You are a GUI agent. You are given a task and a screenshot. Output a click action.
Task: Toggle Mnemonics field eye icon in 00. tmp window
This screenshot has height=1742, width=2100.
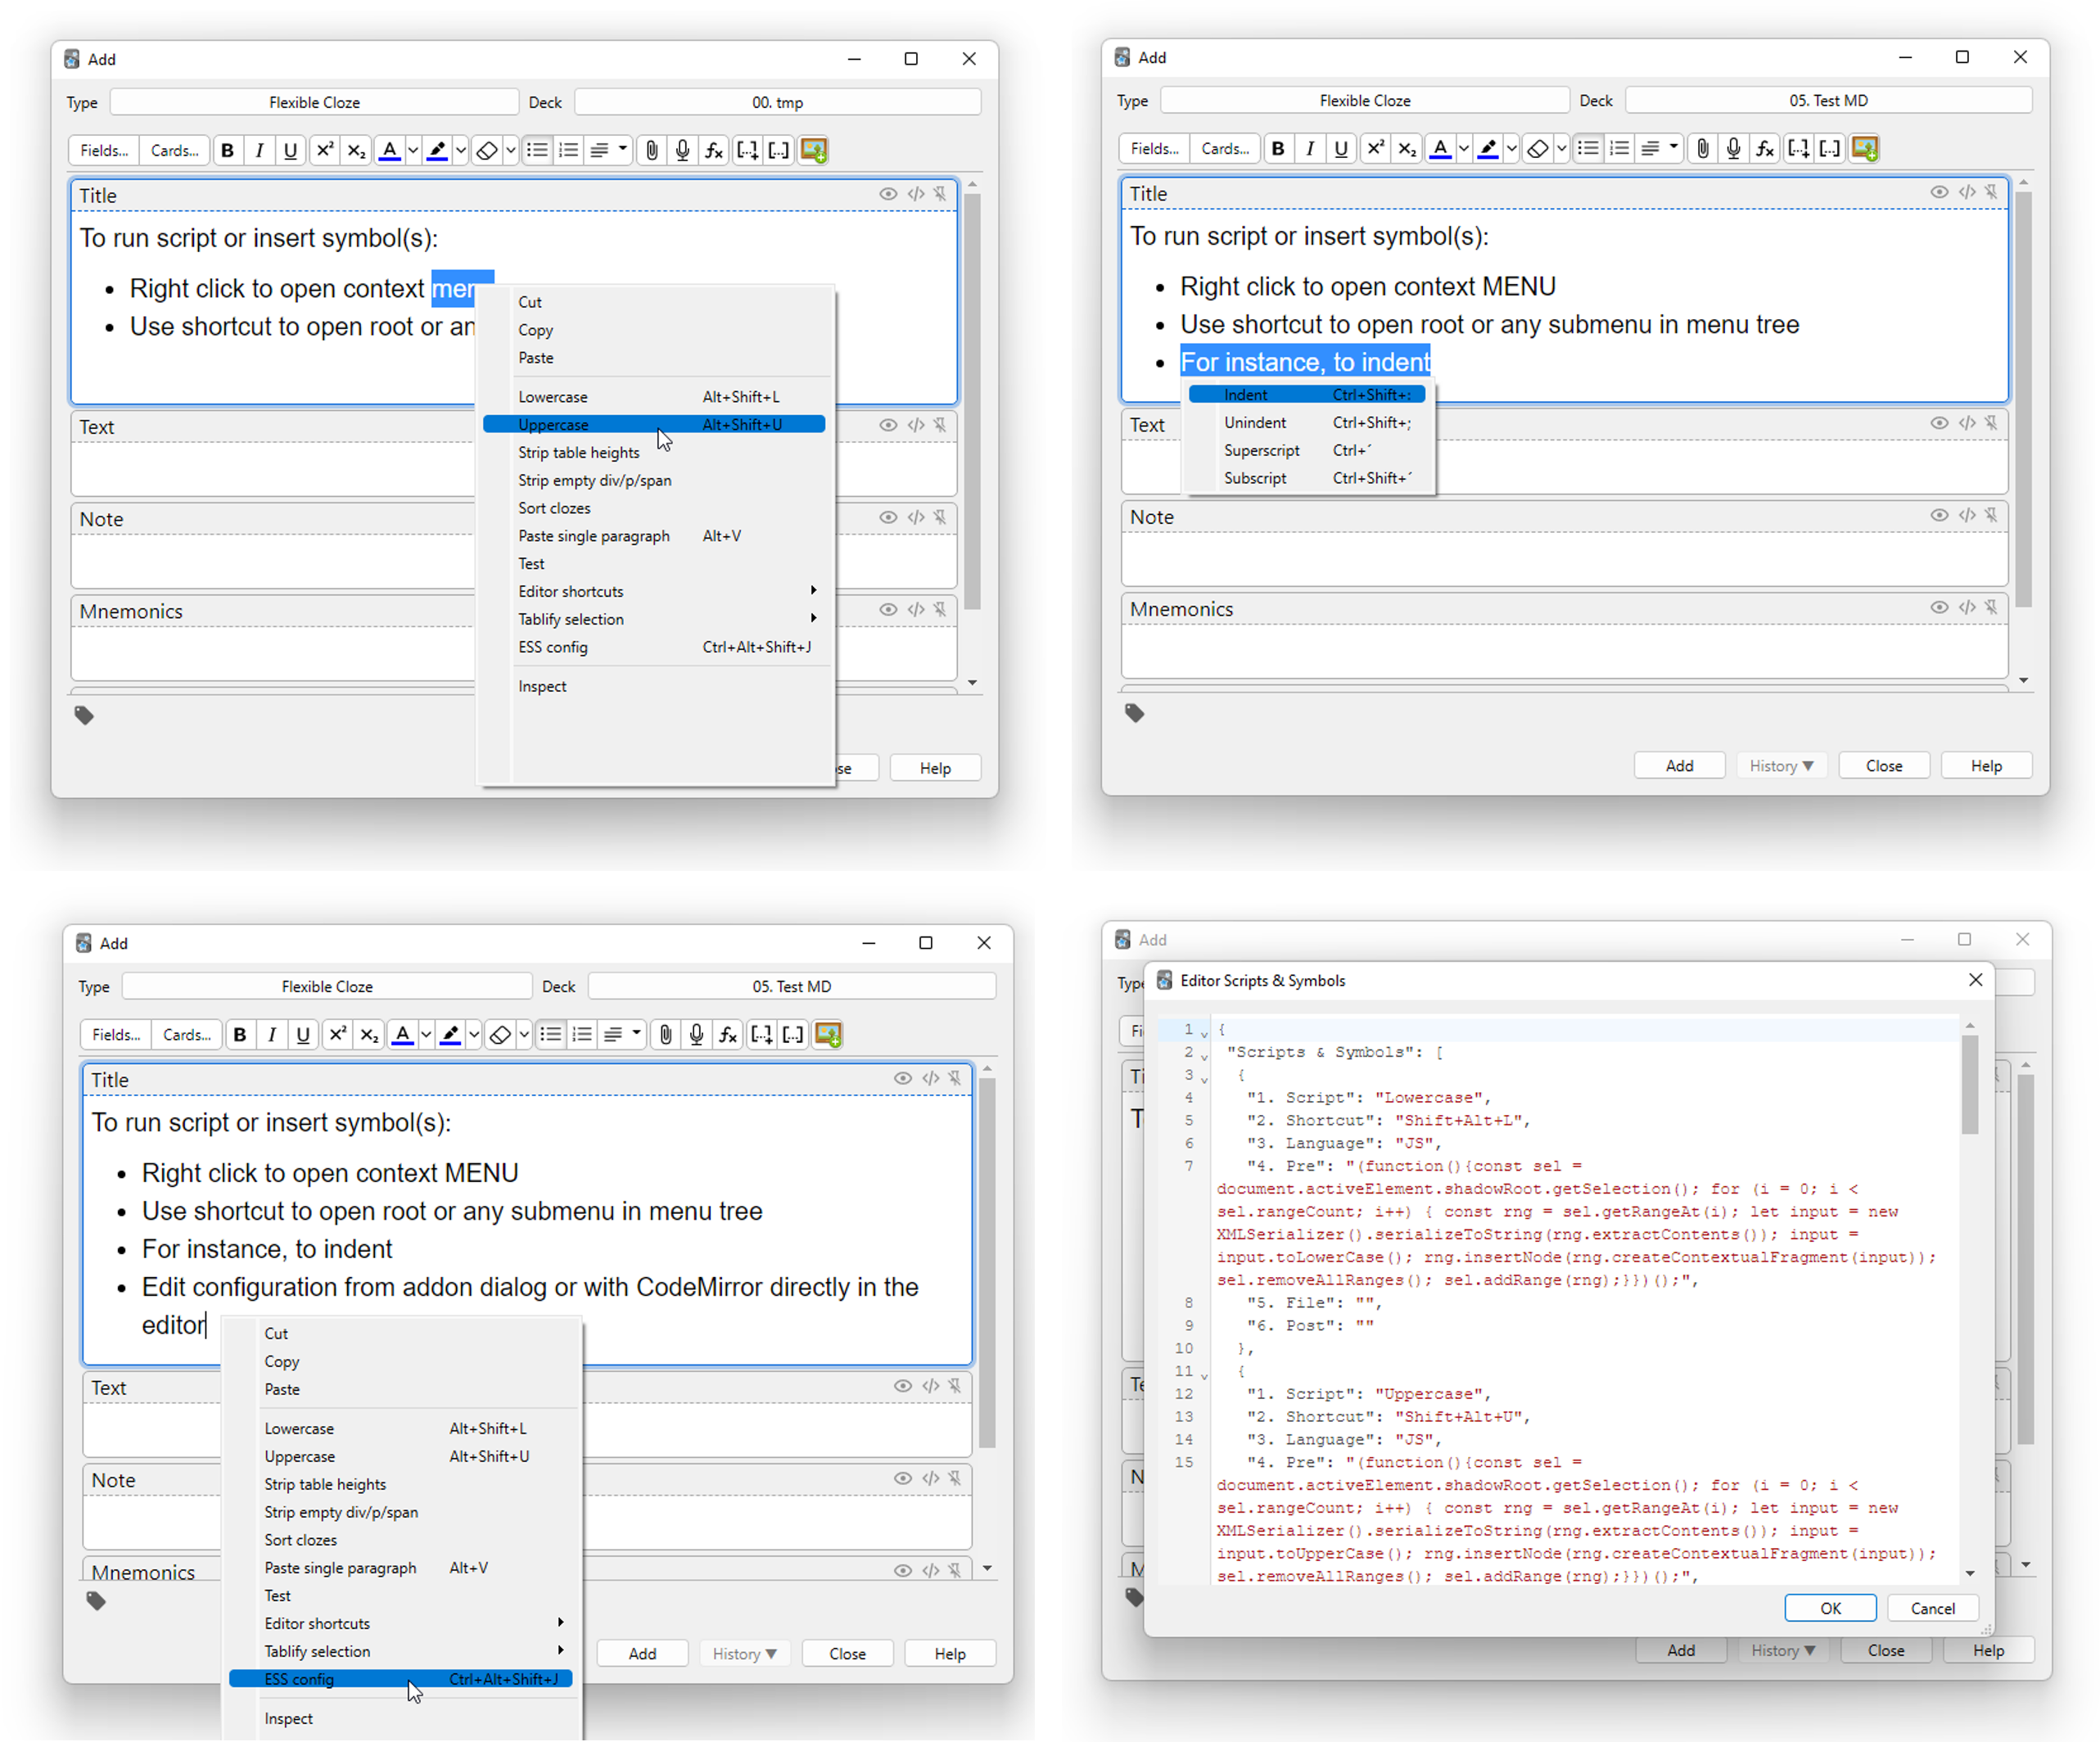coord(888,610)
